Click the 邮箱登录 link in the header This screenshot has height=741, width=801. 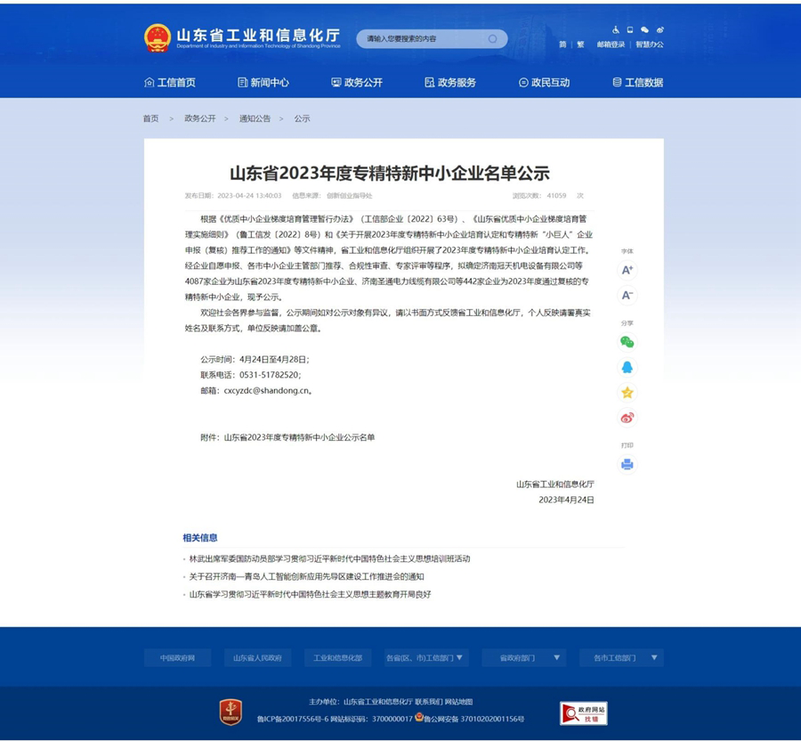tap(611, 45)
